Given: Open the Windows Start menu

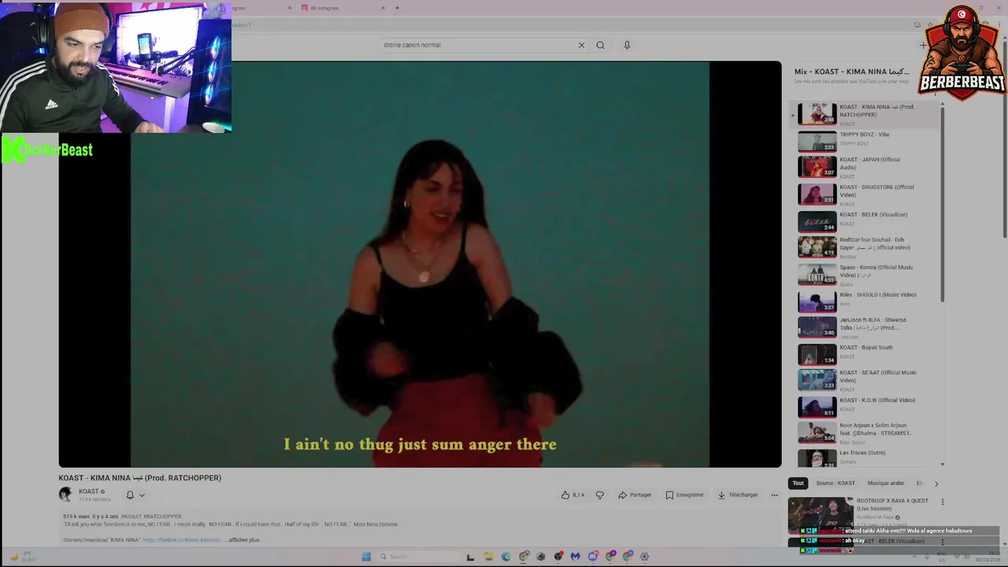Looking at the screenshot, I should pyautogui.click(x=366, y=557).
